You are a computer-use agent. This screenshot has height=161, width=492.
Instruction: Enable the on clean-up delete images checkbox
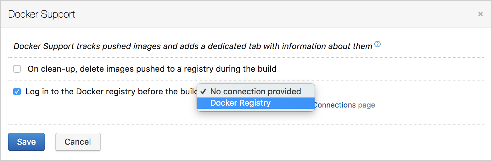[17, 69]
